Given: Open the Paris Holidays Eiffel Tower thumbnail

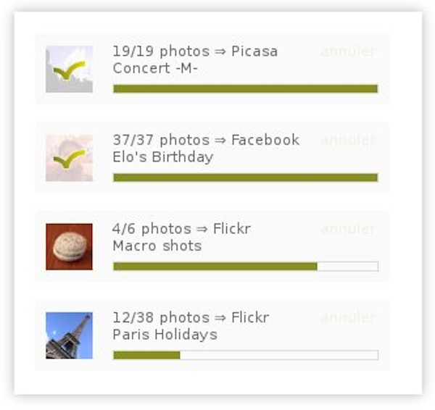Looking at the screenshot, I should point(69,335).
